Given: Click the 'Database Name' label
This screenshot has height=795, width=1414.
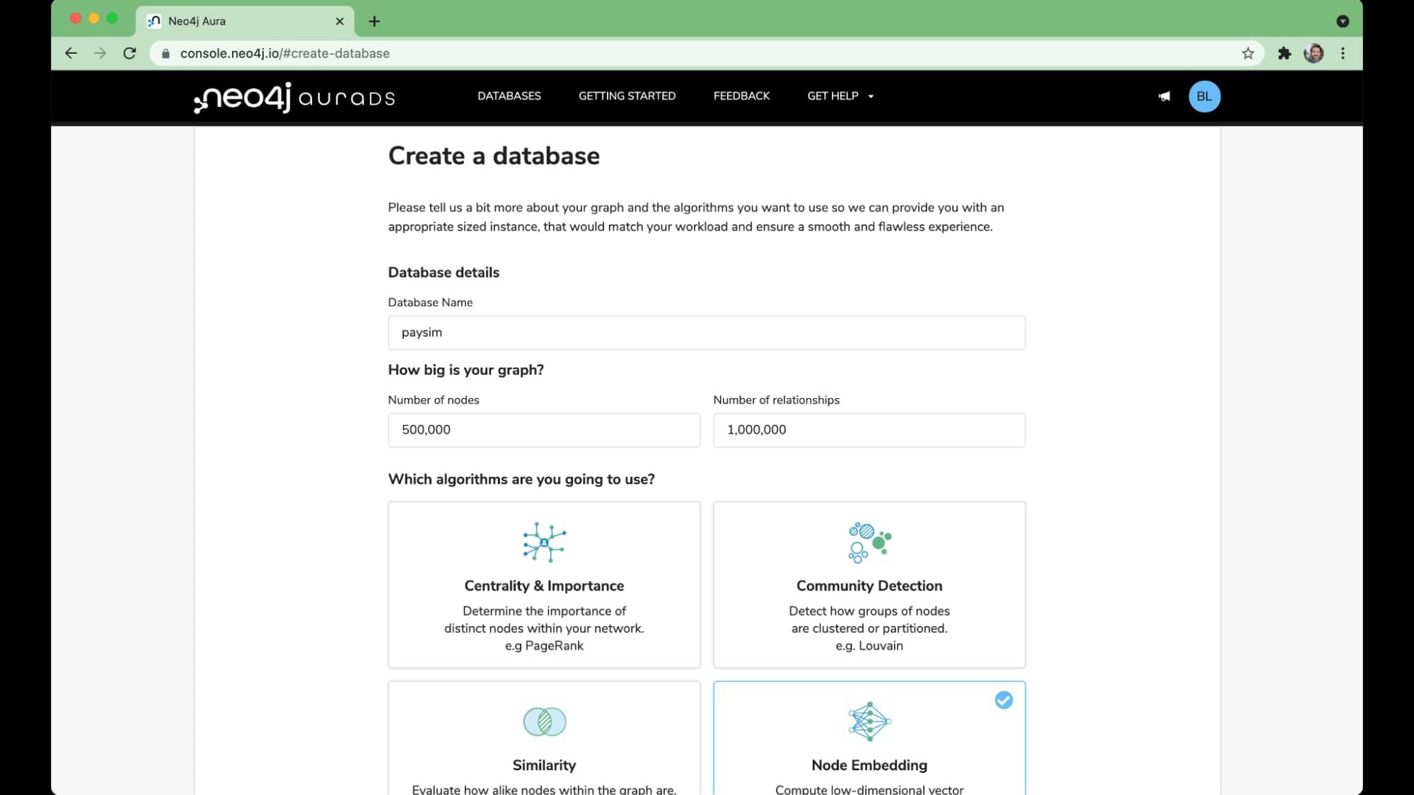Looking at the screenshot, I should point(430,303).
